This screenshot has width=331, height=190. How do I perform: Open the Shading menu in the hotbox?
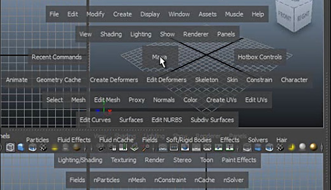point(111,34)
